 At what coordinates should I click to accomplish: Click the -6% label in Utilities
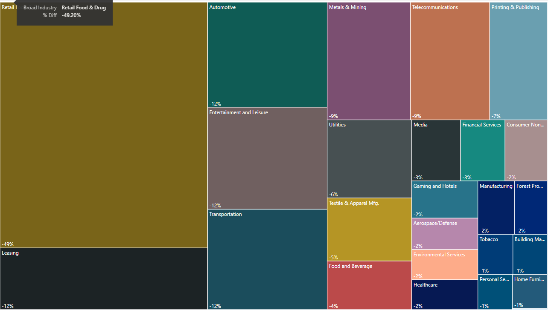click(x=333, y=195)
